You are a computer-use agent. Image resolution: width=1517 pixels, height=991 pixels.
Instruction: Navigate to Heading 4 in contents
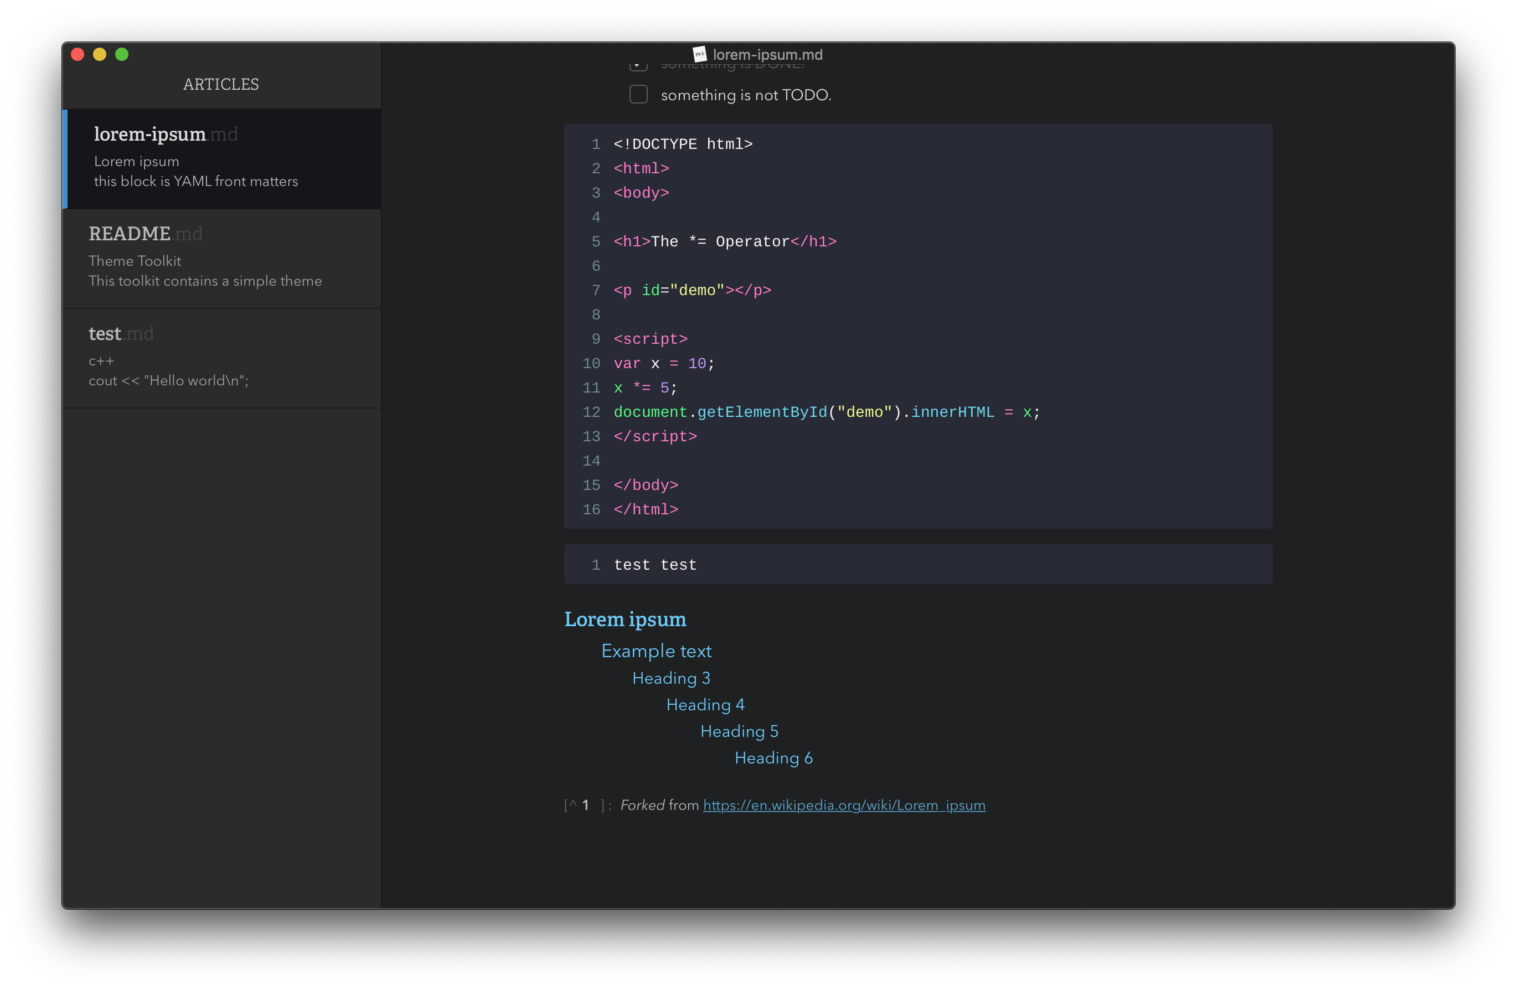click(x=705, y=705)
